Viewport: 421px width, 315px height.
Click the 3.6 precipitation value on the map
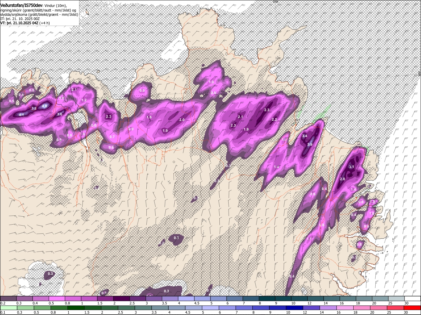(60, 114)
